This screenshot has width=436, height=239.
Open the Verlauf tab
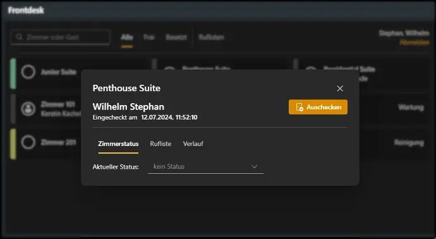coord(193,144)
